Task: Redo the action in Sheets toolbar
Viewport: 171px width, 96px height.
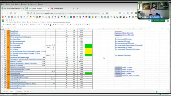Action: coord(6,25)
